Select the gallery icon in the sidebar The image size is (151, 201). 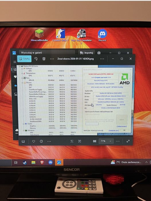click(15, 69)
